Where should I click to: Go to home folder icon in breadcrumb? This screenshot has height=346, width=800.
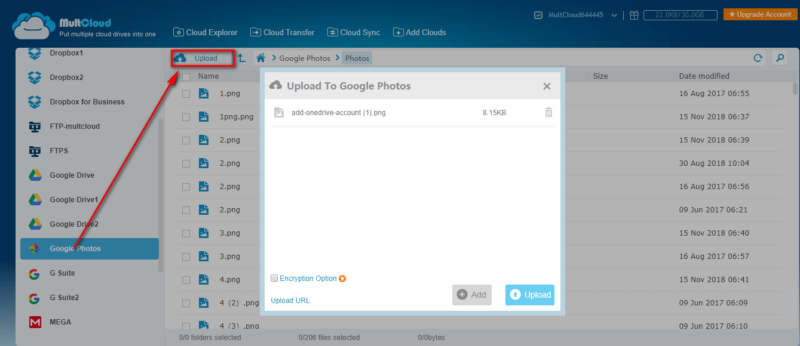260,58
